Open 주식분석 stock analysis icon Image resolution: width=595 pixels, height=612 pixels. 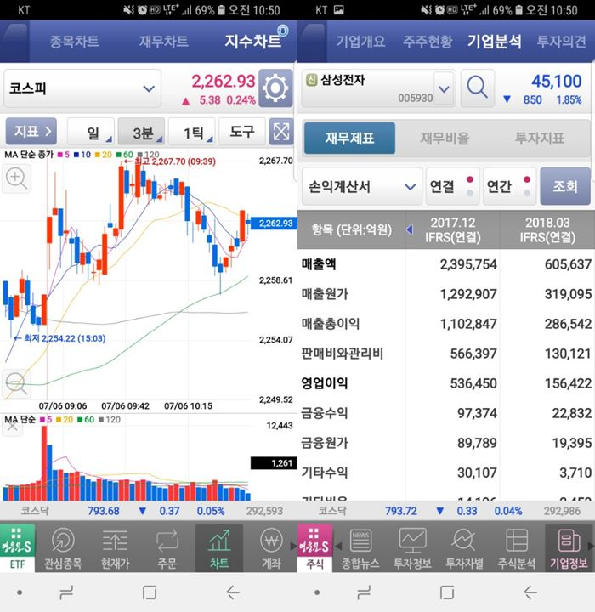[x=517, y=547]
